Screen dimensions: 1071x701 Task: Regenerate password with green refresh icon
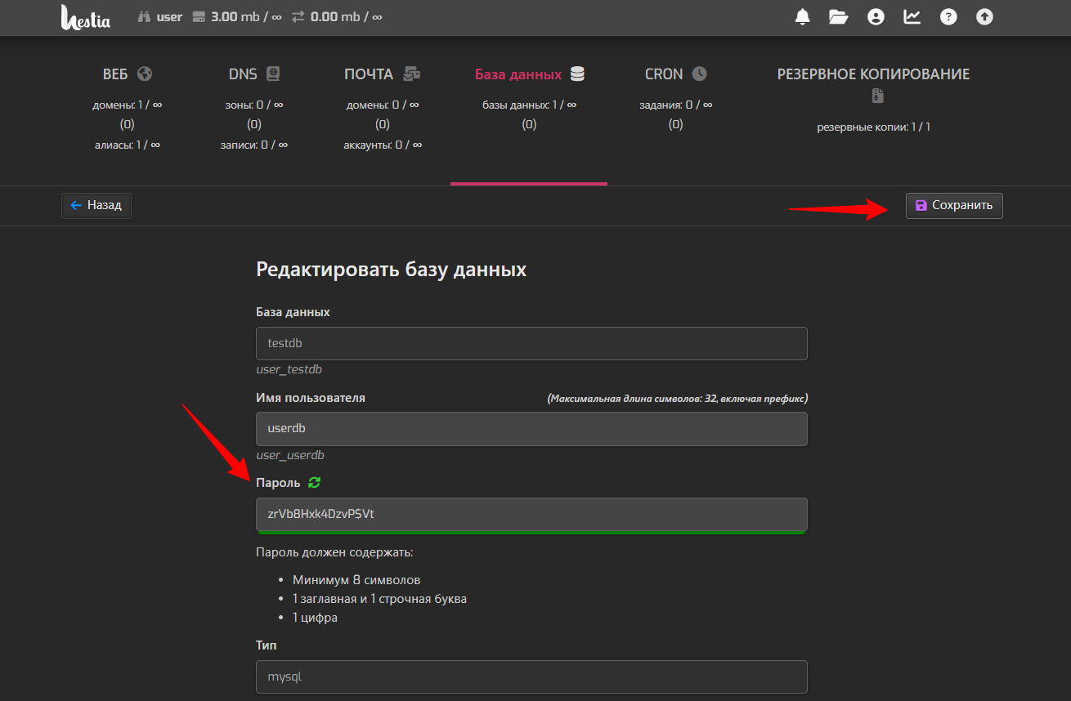click(x=314, y=483)
